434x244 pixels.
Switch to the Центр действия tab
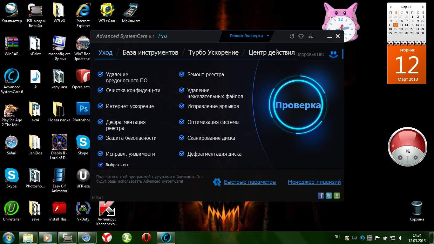pos(272,52)
